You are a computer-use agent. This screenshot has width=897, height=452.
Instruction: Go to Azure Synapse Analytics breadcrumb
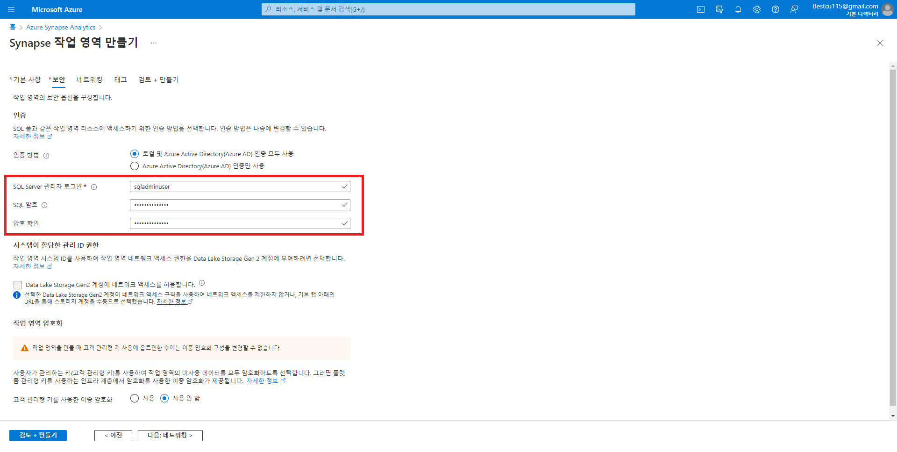(61, 27)
